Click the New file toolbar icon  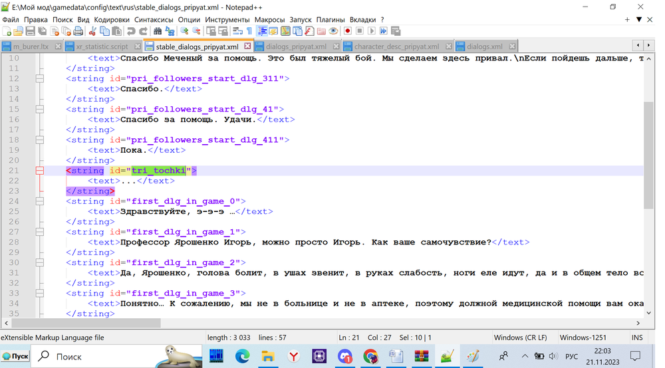click(x=7, y=31)
